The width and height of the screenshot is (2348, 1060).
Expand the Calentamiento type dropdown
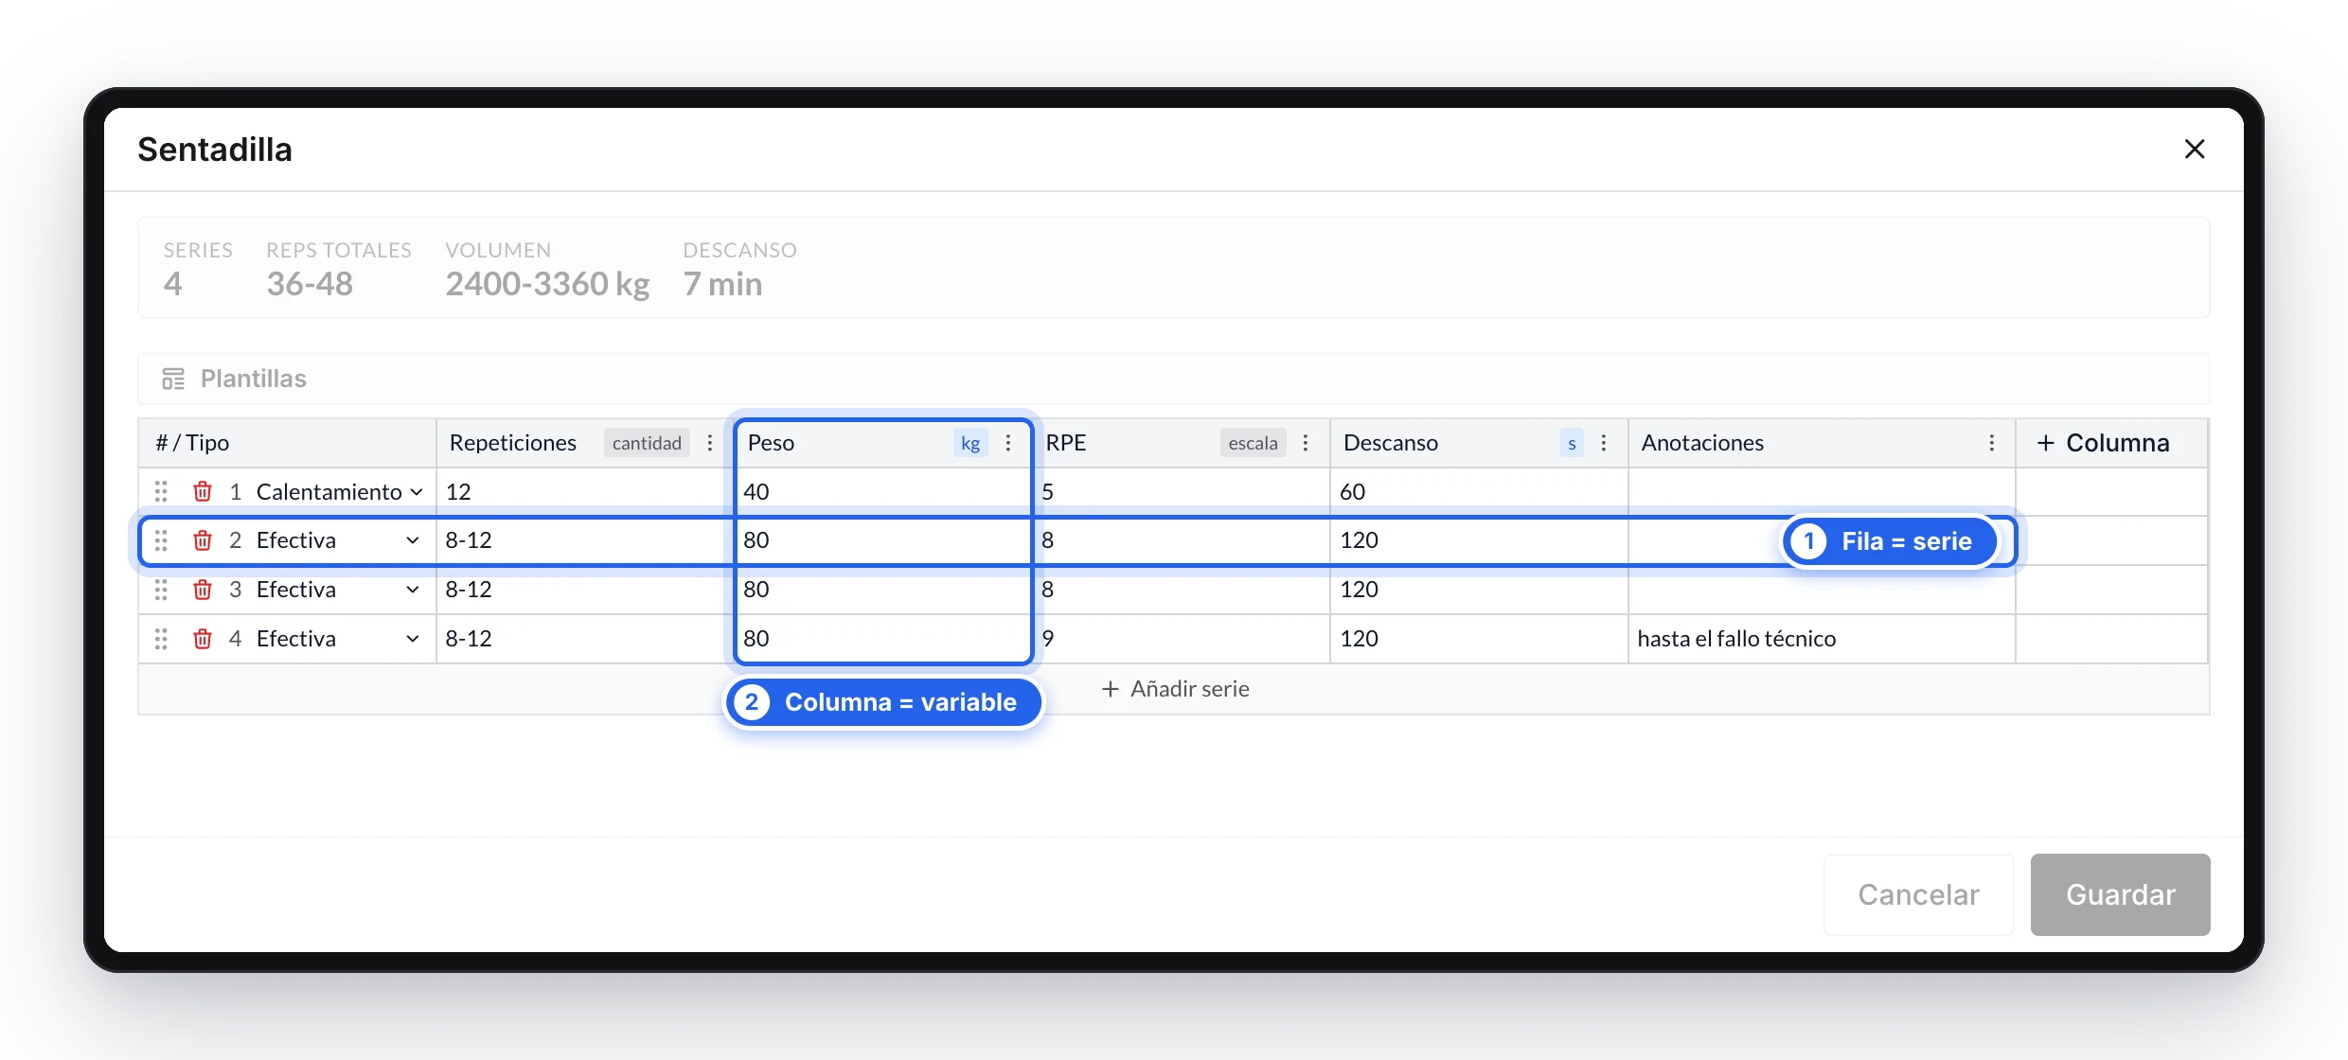[x=417, y=492]
